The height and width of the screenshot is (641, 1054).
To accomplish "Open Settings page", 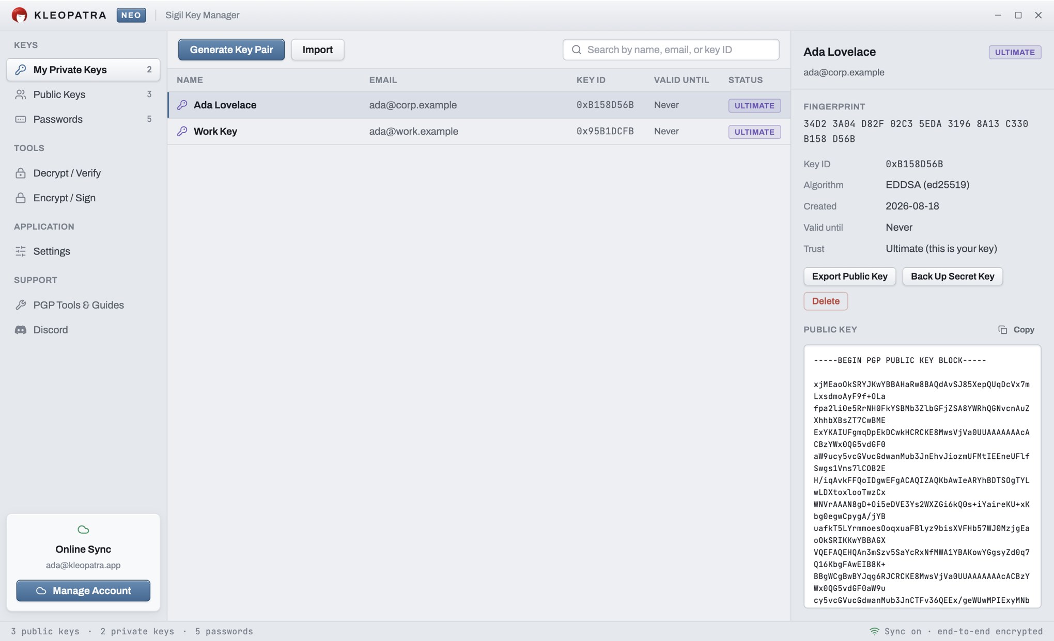I will (x=83, y=251).
